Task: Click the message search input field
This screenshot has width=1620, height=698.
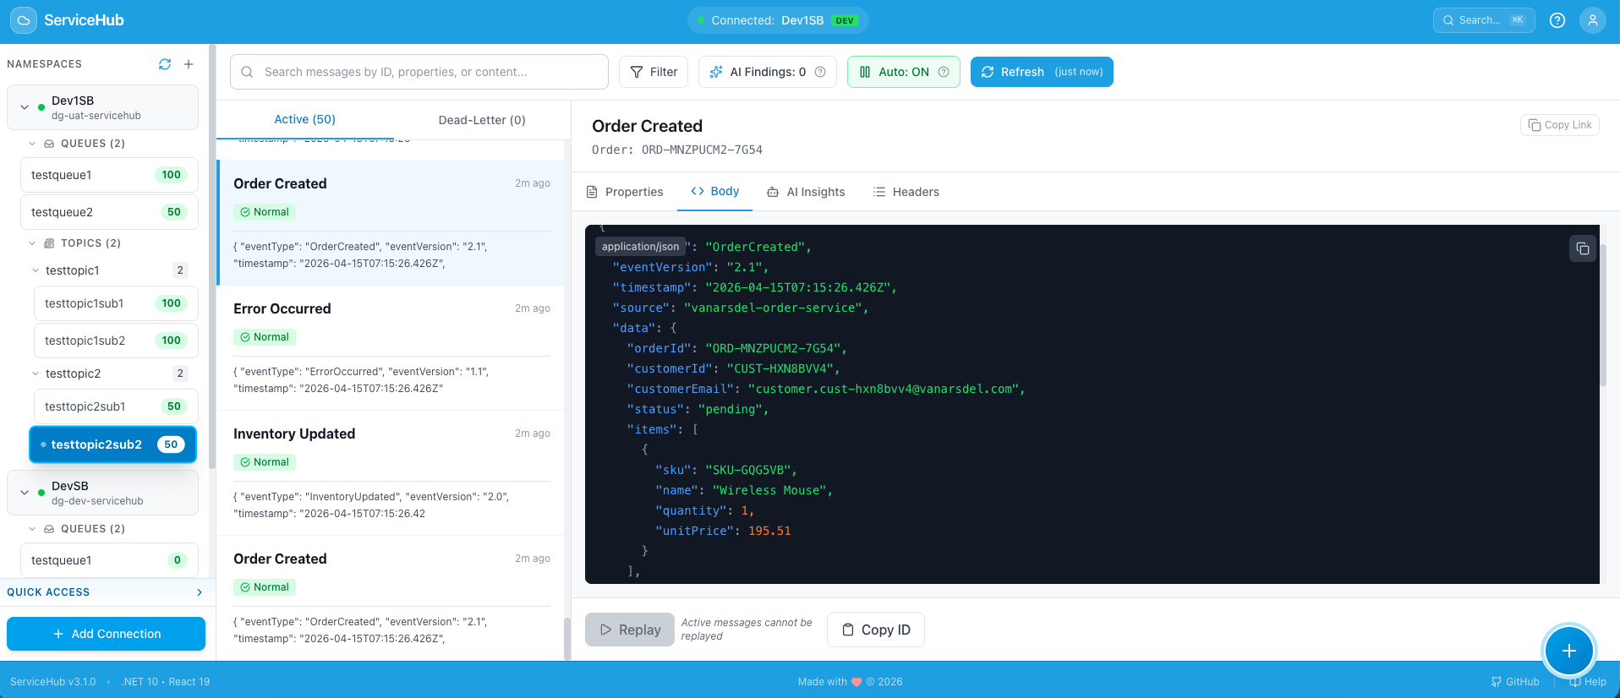Action: click(419, 72)
